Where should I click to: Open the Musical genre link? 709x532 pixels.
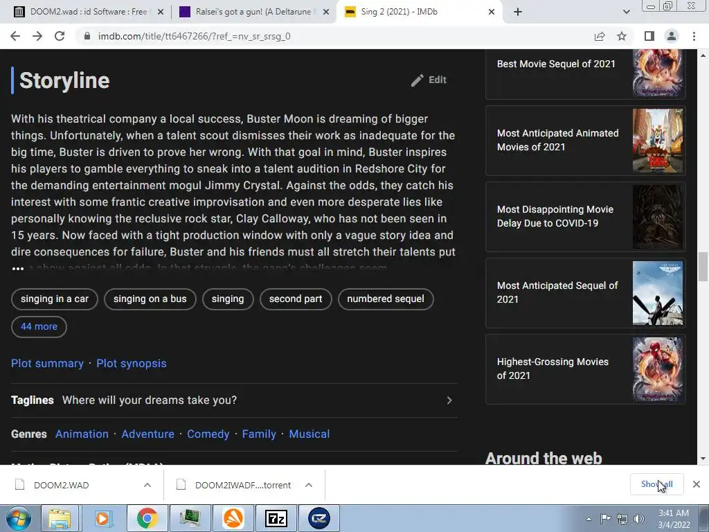click(309, 434)
